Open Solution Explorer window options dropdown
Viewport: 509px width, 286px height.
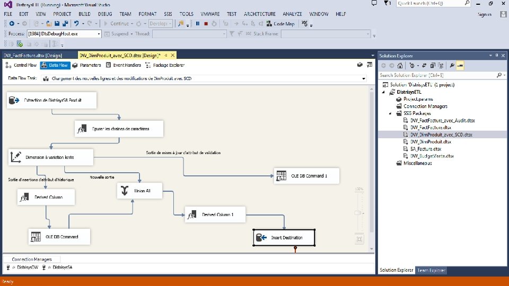tap(490, 56)
